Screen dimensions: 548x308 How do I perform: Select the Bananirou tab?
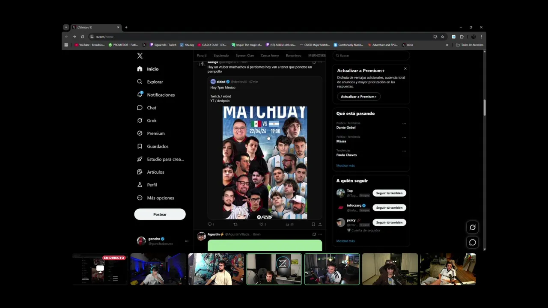tap(294, 56)
